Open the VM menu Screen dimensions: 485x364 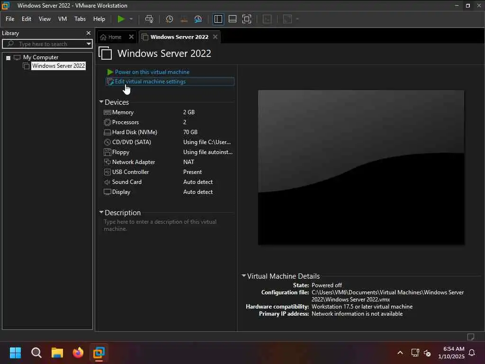click(63, 19)
